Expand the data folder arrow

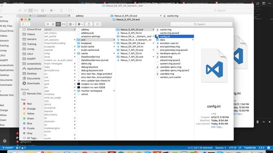(193, 40)
